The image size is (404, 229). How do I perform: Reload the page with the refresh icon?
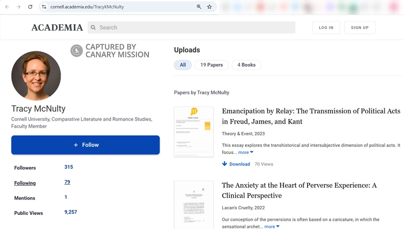(x=30, y=7)
